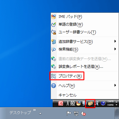Select 誤変換レポートを送信(A)... menu item
The height and width of the screenshot is (119, 119).
pos(85,67)
